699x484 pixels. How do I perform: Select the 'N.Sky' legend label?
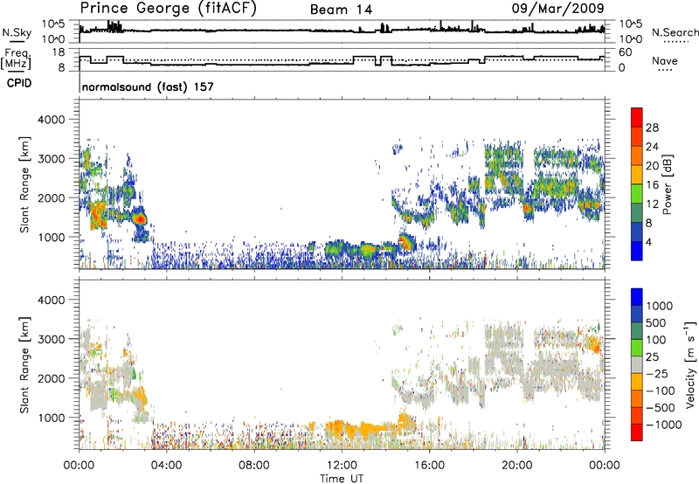click(x=17, y=32)
